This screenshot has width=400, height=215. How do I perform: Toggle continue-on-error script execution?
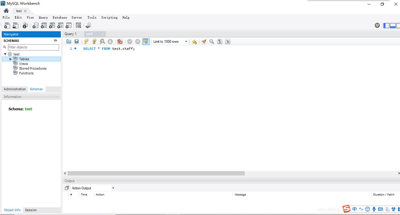coord(120,42)
